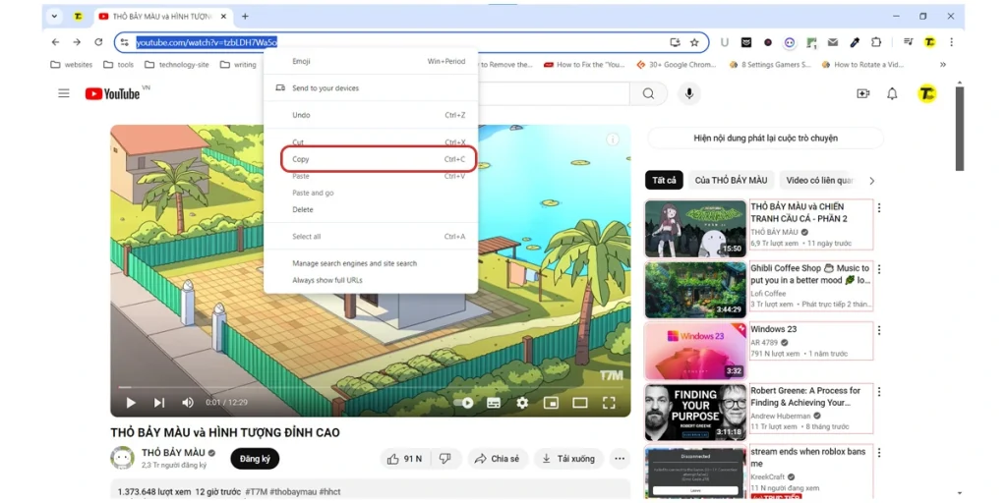1007x503 pixels.
Task: Toggle autoplay switch in player
Action: pyautogui.click(x=464, y=403)
